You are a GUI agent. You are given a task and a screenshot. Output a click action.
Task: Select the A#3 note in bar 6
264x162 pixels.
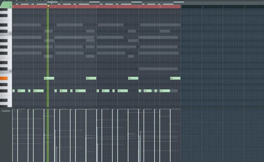point(133,78)
